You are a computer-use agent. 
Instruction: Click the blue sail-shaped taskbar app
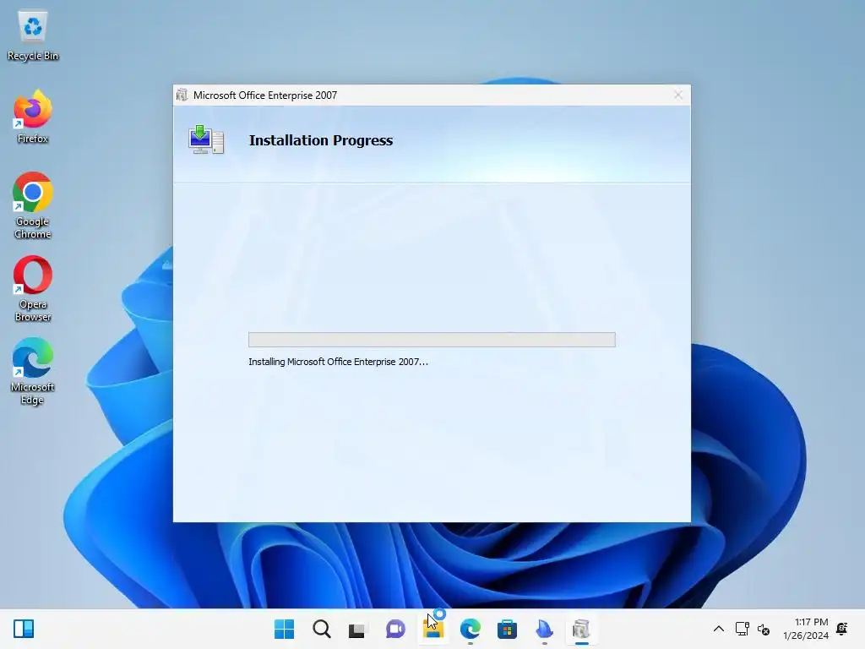(544, 629)
